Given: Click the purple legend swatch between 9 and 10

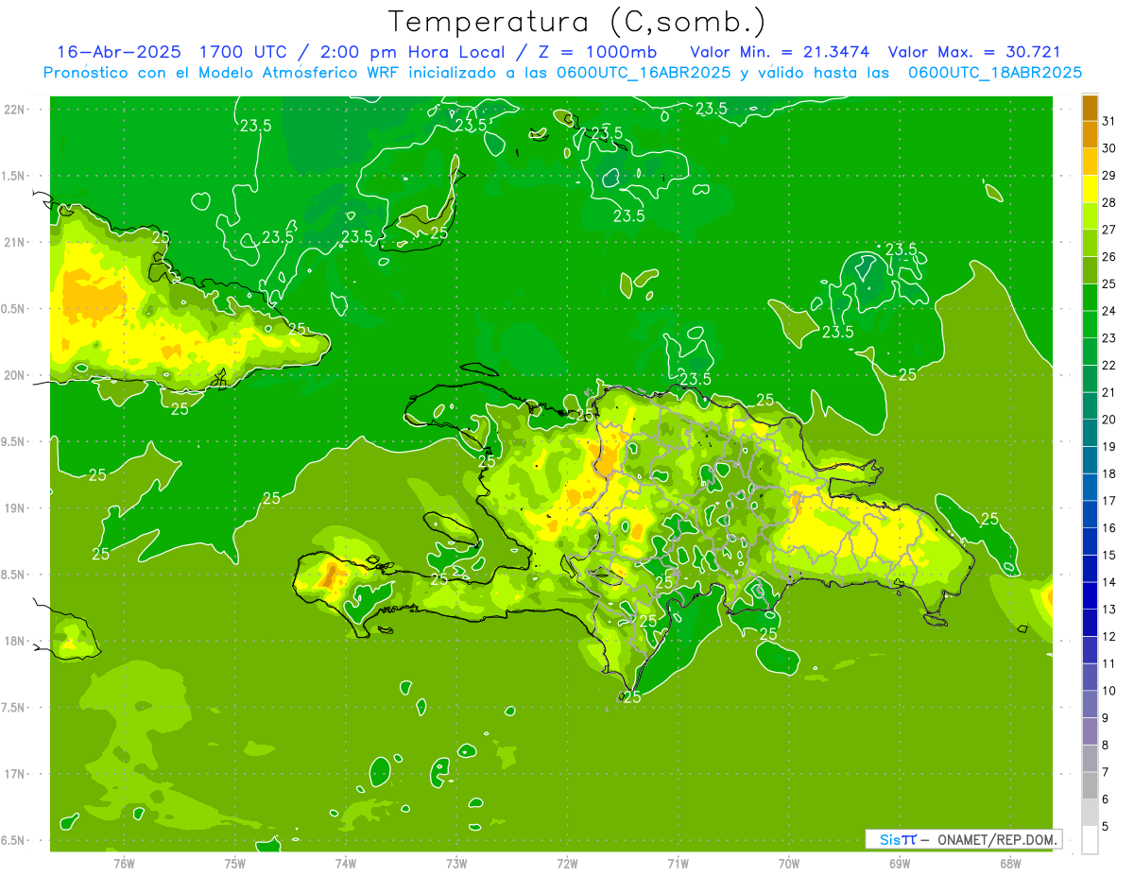Looking at the screenshot, I should 1090,704.
